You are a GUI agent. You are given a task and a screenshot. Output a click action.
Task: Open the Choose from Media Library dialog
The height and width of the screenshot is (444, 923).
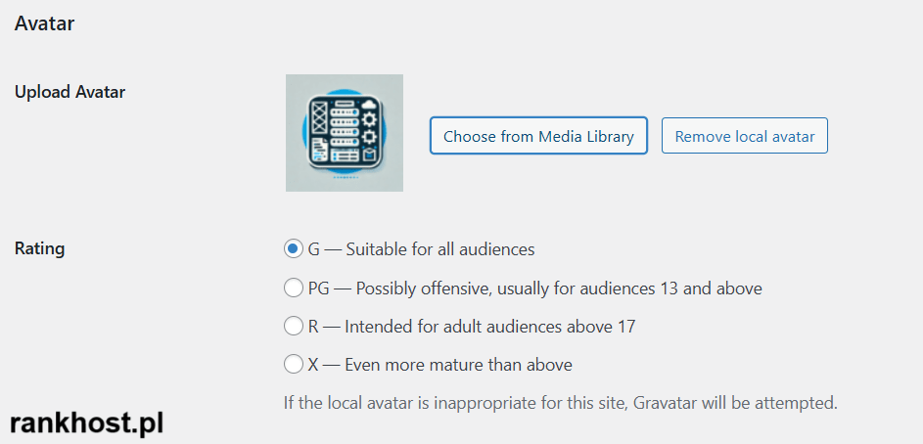coord(538,136)
